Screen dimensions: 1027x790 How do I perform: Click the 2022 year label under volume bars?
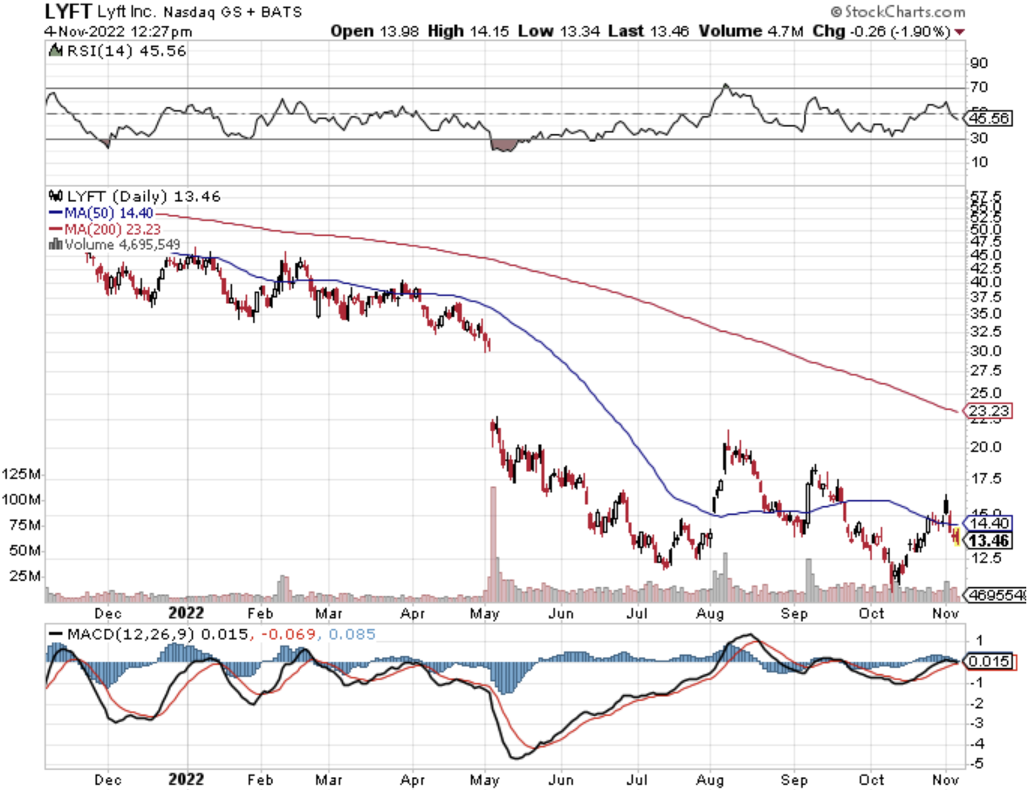[186, 613]
